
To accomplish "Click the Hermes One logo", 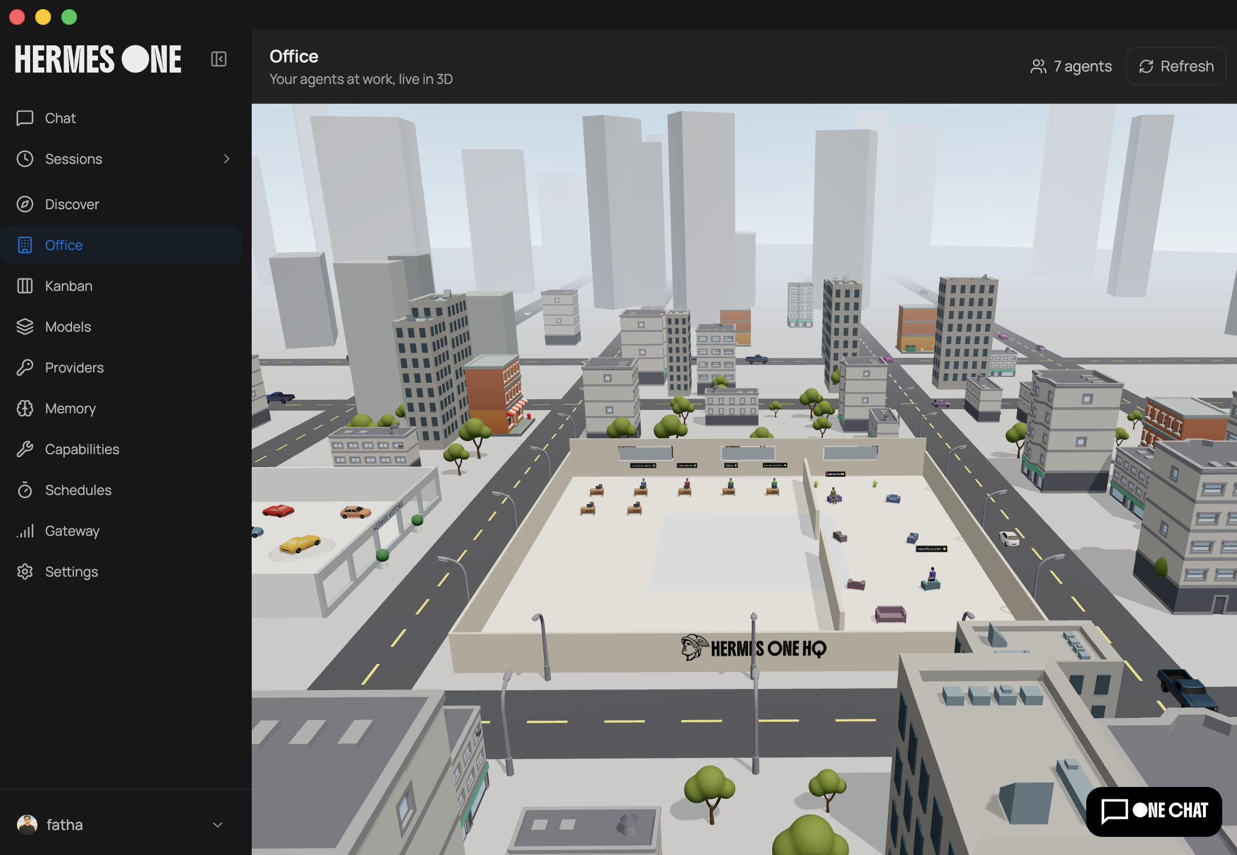I will [98, 59].
